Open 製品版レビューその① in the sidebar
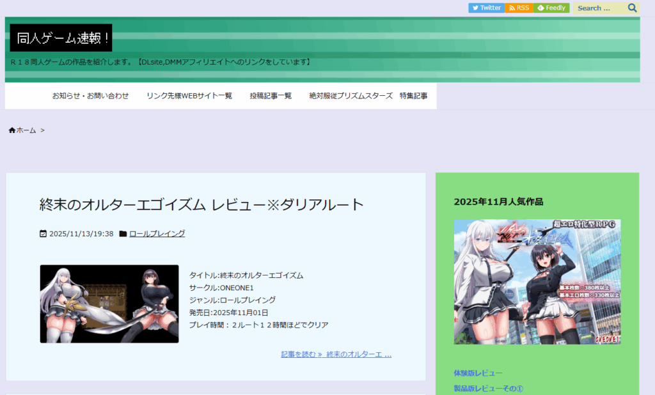Viewport: 655px width, 395px height. (489, 389)
